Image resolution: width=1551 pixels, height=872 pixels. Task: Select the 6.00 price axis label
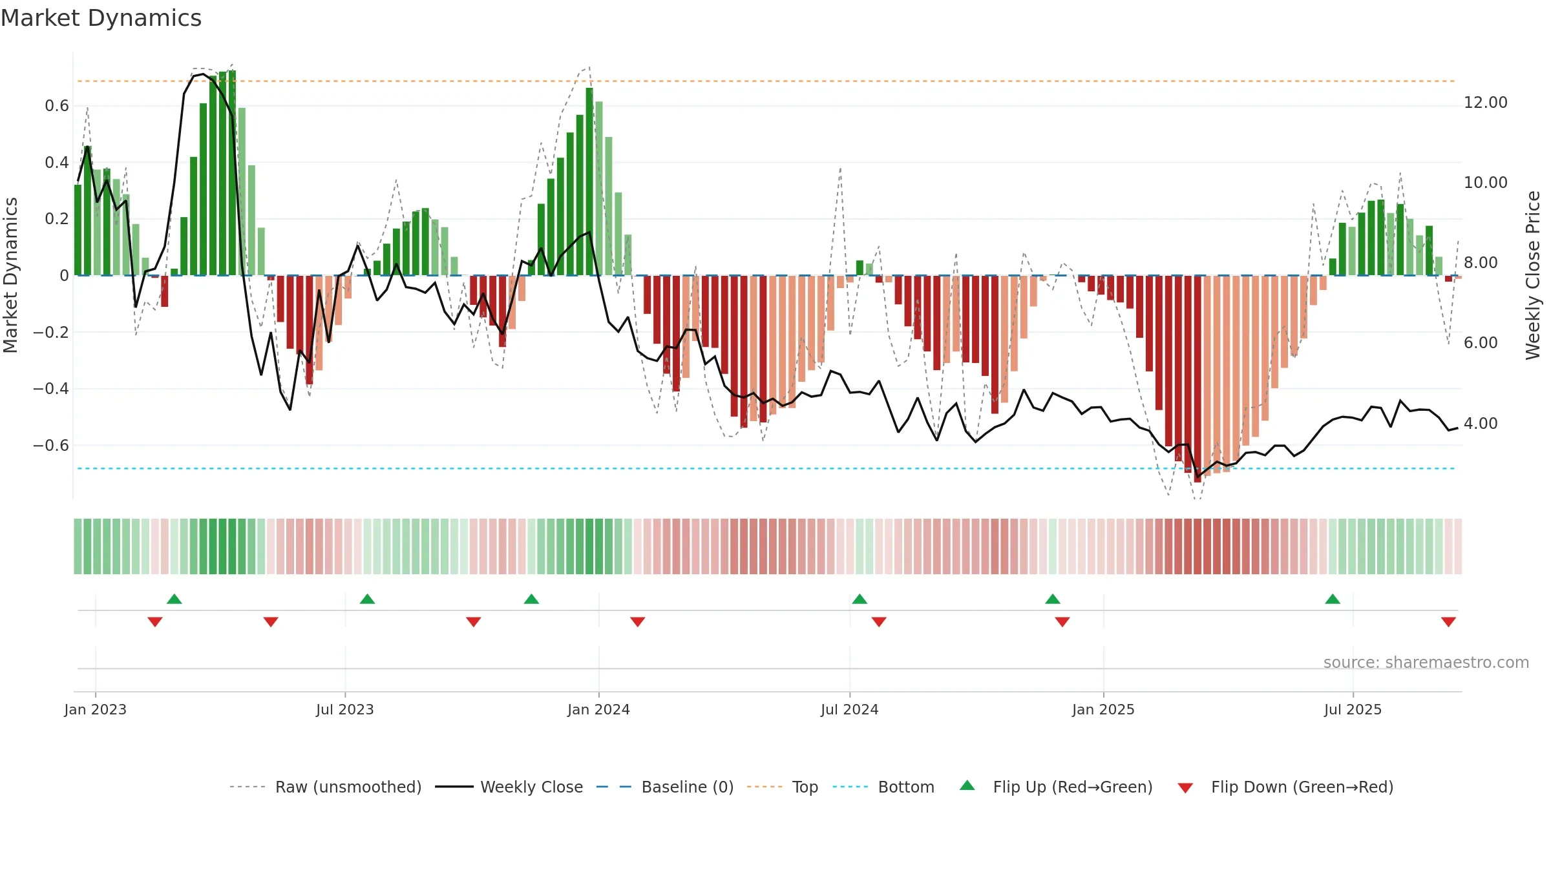click(1481, 343)
